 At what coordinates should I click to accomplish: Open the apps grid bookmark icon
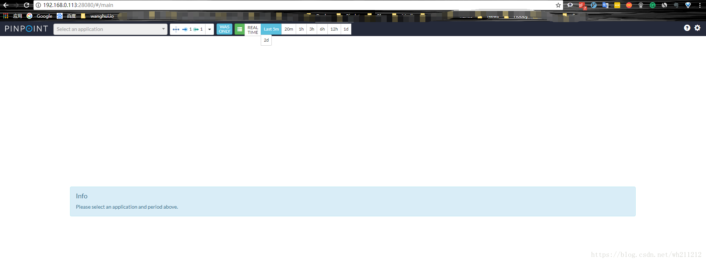point(6,16)
